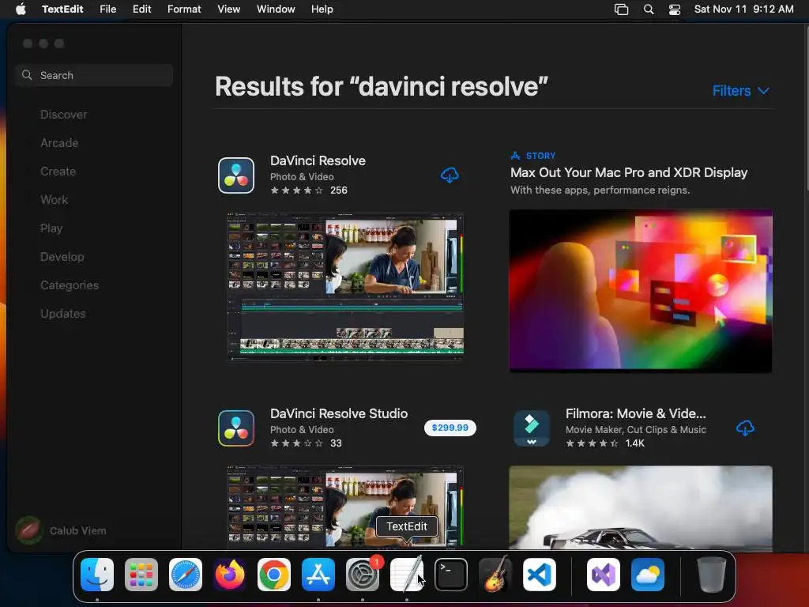This screenshot has width=809, height=607.
Task: Open the DaVinci Resolve title link
Action: pos(318,160)
